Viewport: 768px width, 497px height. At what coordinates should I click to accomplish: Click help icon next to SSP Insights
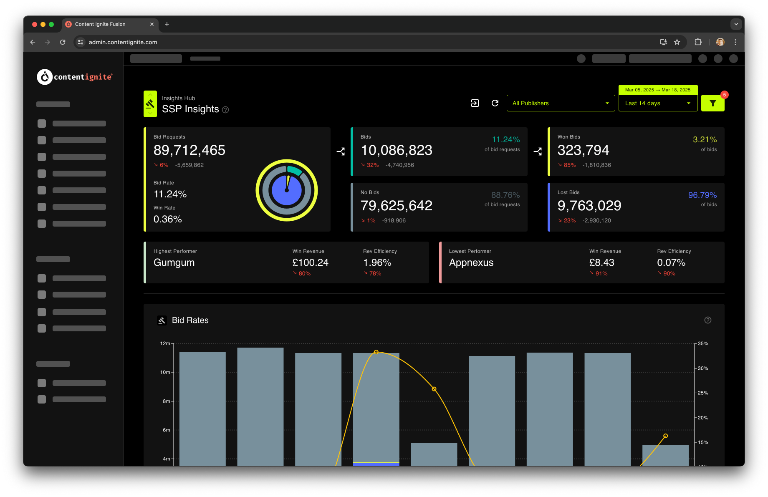pyautogui.click(x=225, y=110)
